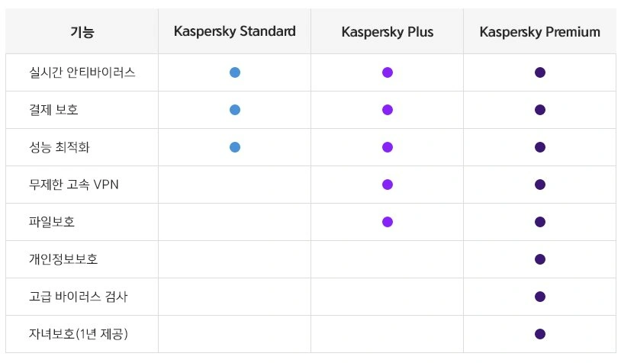The image size is (621, 363).
Task: Click the 기능 column header
Action: tap(82, 32)
